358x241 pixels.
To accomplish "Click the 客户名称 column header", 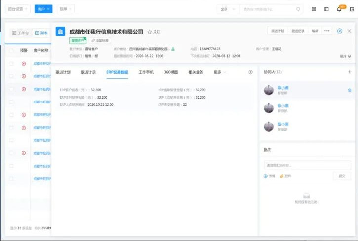I will [41, 51].
